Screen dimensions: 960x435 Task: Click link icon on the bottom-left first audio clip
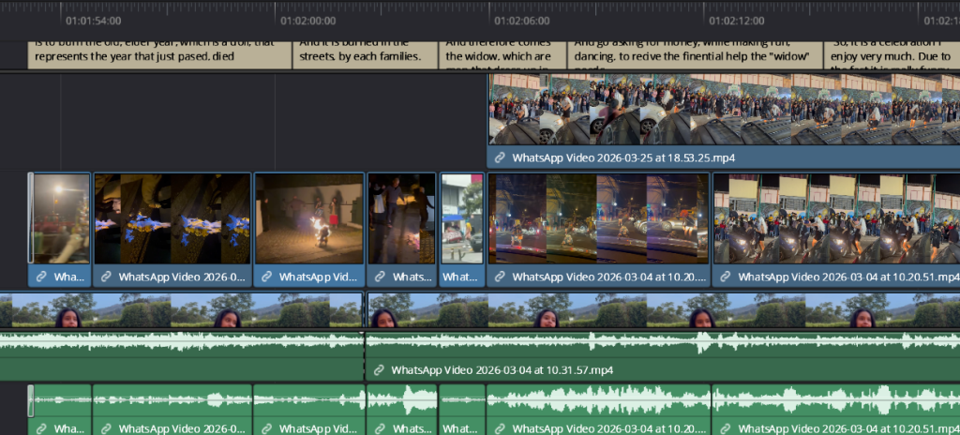pyautogui.click(x=41, y=428)
